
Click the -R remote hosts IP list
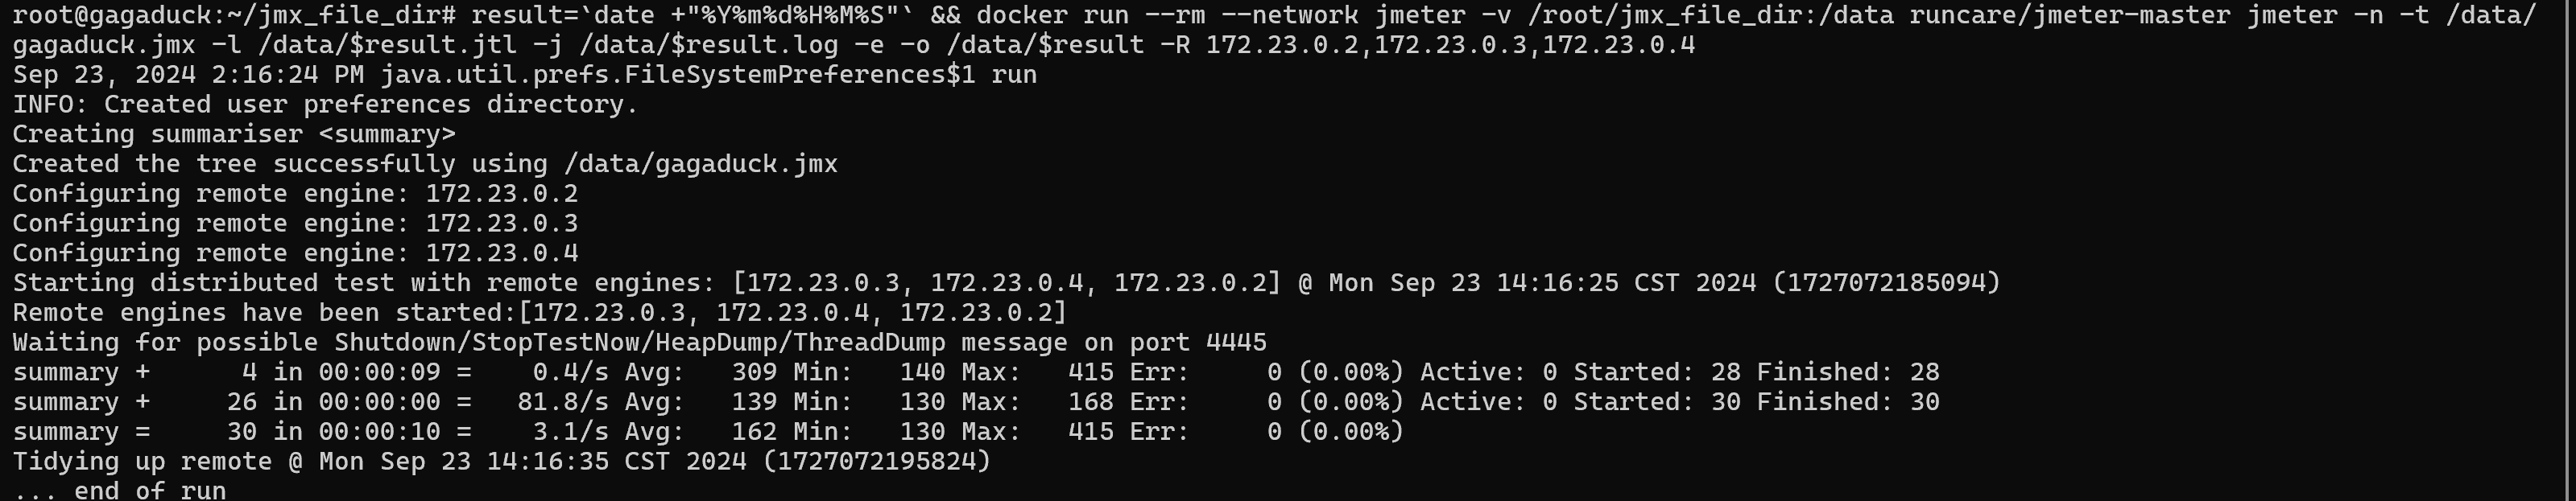[x=1450, y=46]
